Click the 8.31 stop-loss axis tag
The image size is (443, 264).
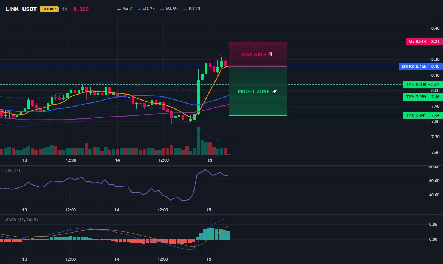pos(435,42)
